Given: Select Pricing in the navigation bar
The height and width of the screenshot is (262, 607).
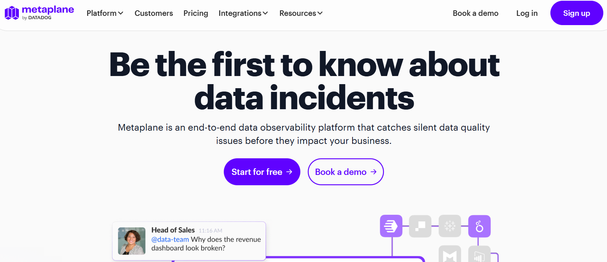Looking at the screenshot, I should click(196, 13).
